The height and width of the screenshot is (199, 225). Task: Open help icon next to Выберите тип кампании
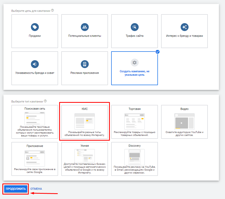click(45, 101)
